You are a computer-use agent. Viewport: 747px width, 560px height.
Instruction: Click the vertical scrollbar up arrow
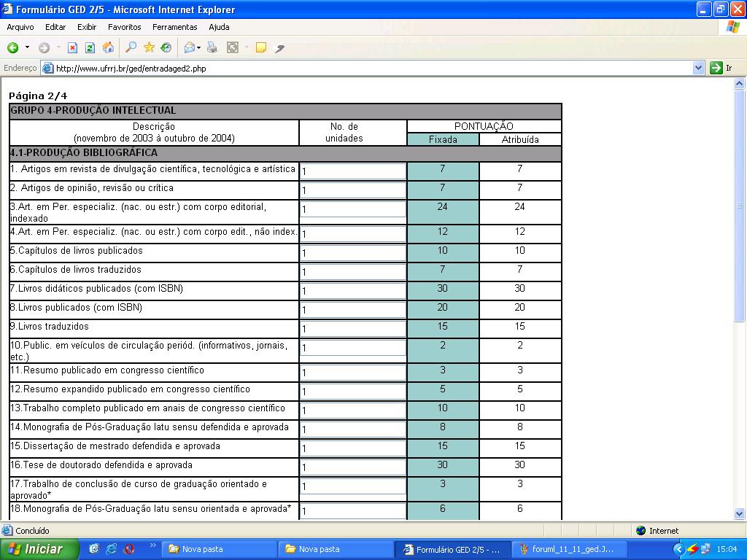pyautogui.click(x=739, y=84)
